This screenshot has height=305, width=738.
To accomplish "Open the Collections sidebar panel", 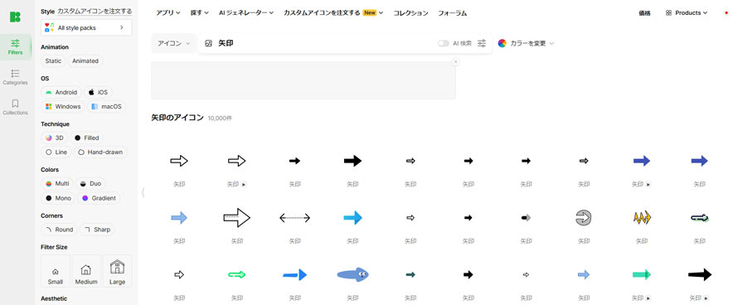I will click(x=16, y=107).
